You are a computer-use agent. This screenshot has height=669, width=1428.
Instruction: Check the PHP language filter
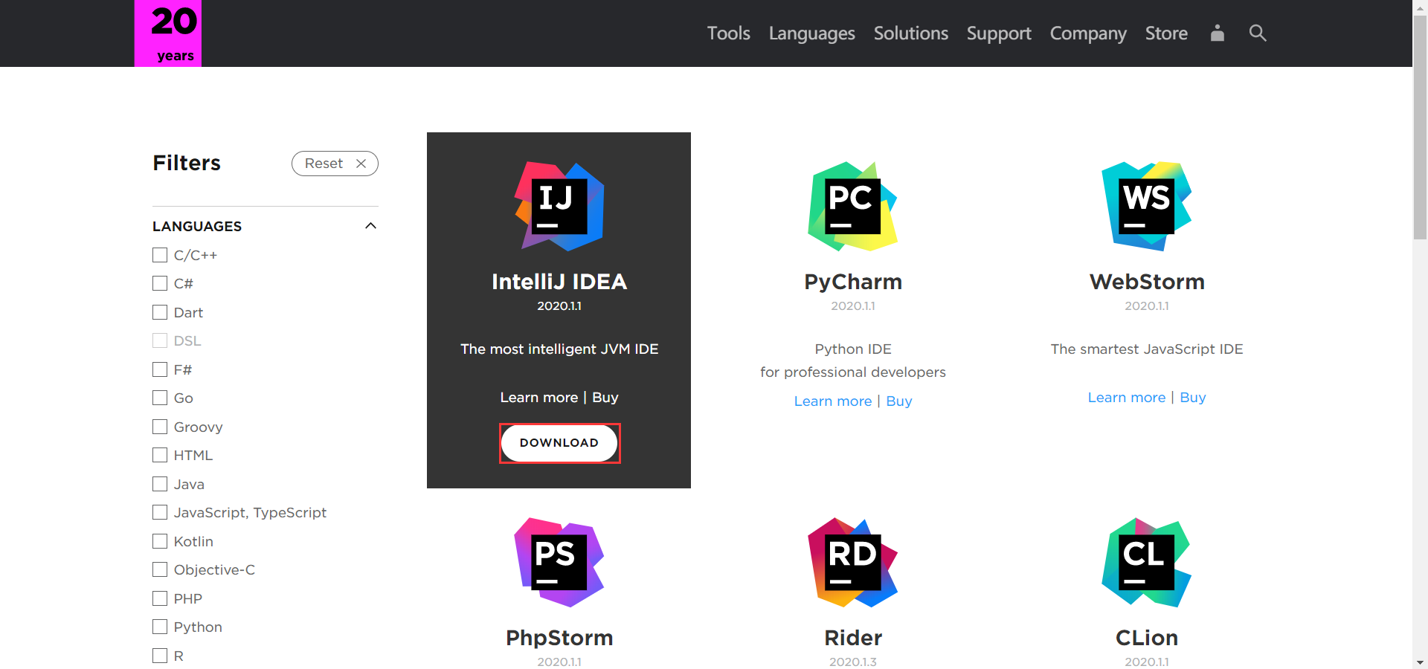coord(160,598)
